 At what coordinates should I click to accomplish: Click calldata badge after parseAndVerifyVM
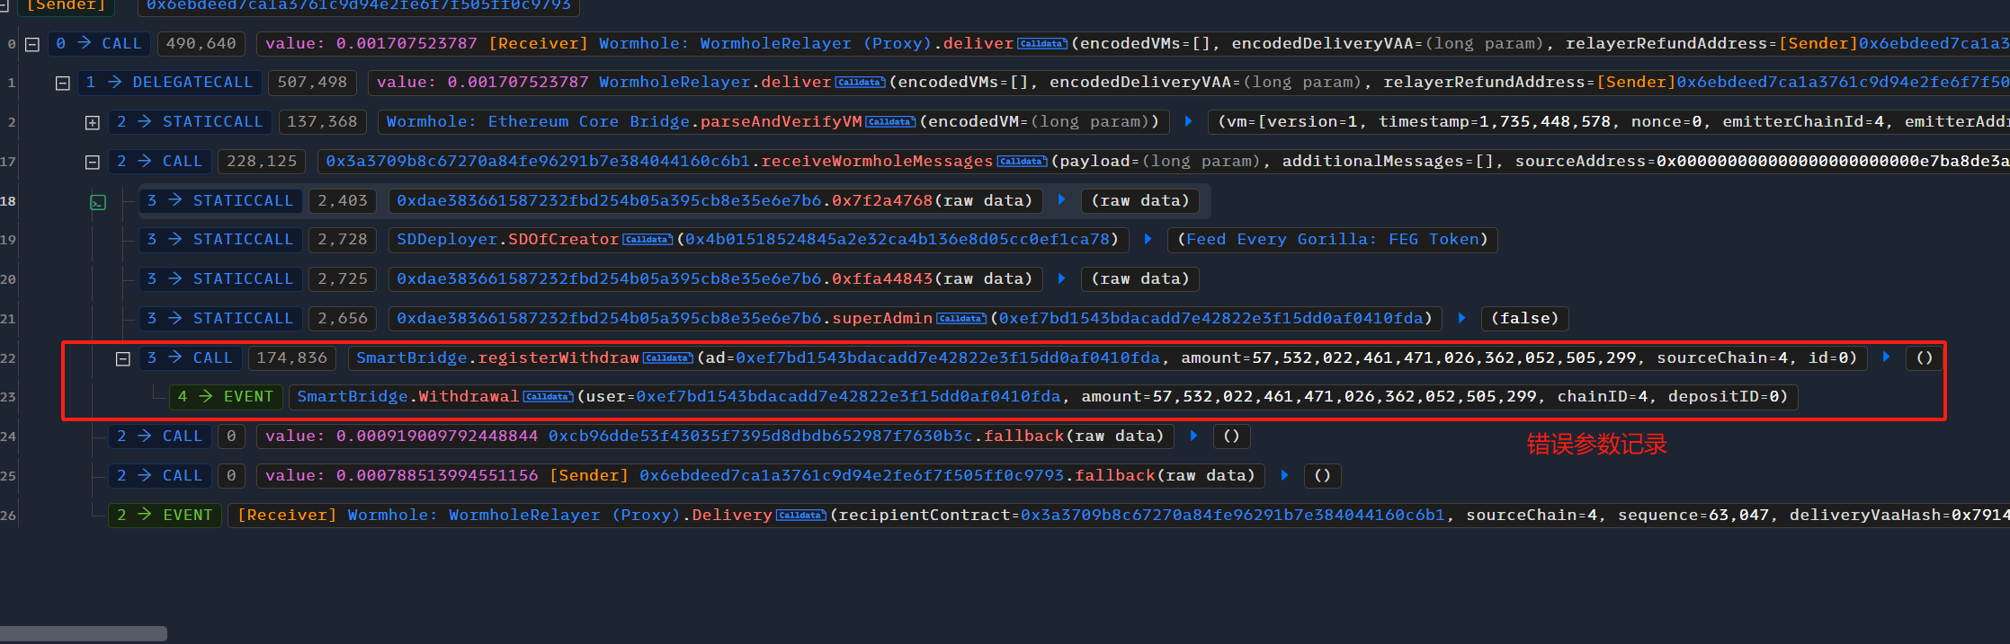tap(891, 122)
